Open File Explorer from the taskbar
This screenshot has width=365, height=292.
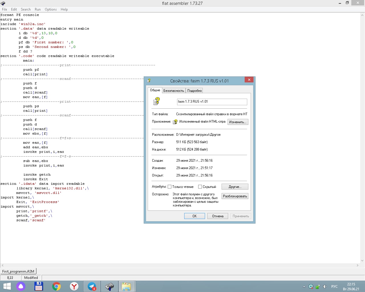pyautogui.click(x=126, y=286)
